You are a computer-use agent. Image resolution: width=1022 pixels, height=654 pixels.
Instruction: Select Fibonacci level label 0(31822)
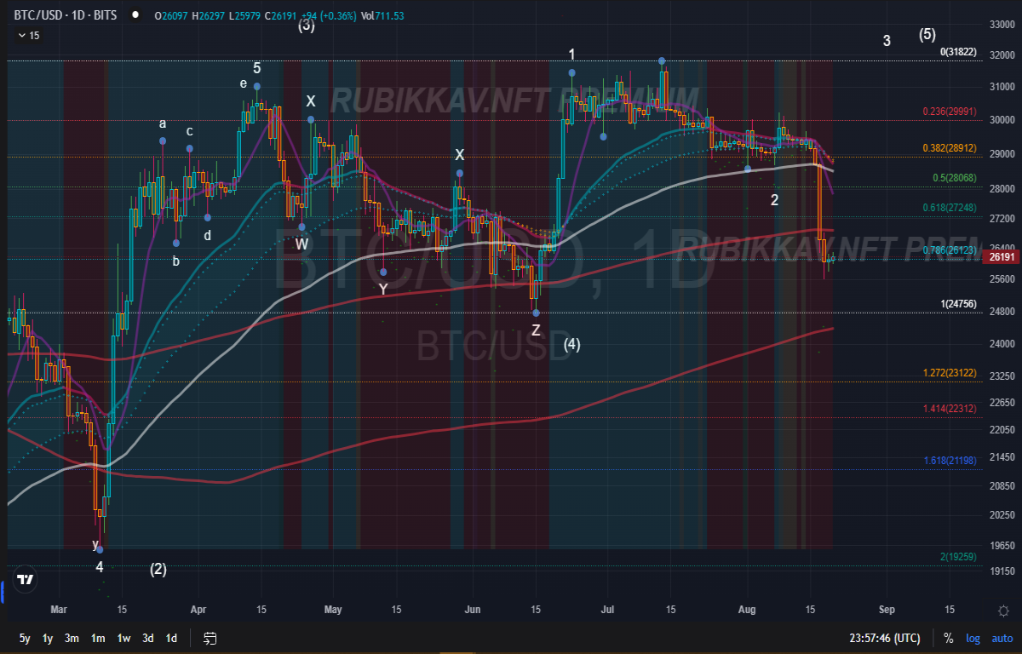coord(957,52)
